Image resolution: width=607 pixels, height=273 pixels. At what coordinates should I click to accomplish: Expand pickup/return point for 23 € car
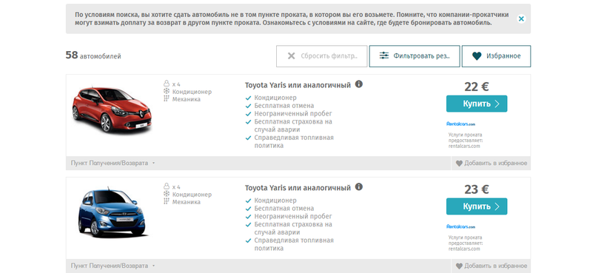coord(113,266)
